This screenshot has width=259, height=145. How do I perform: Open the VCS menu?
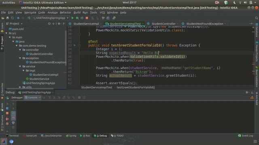(102, 12)
